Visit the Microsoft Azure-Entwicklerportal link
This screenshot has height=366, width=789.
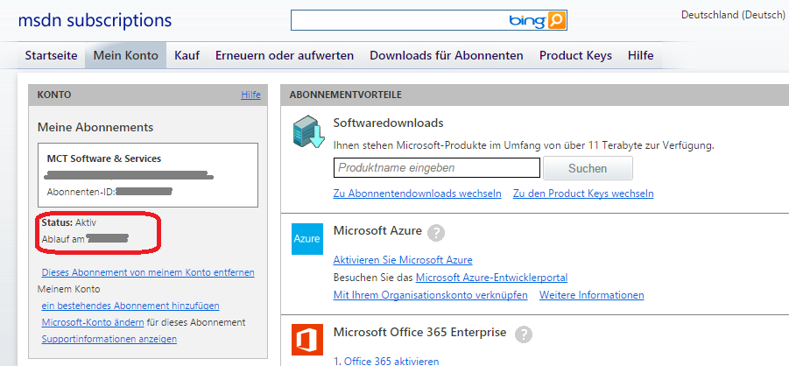[491, 278]
